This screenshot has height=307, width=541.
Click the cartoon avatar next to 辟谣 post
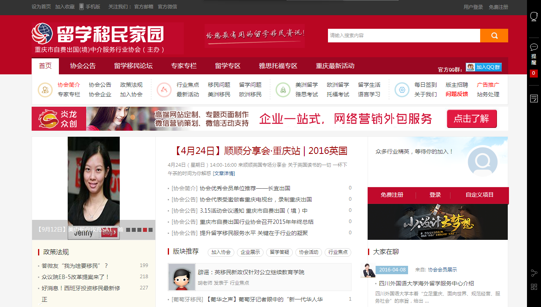click(181, 277)
